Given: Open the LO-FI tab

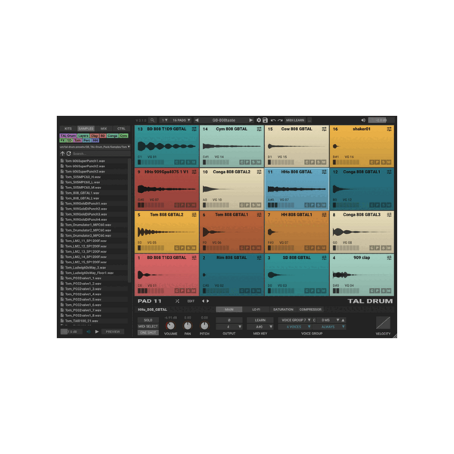Looking at the screenshot, I should 257,309.
